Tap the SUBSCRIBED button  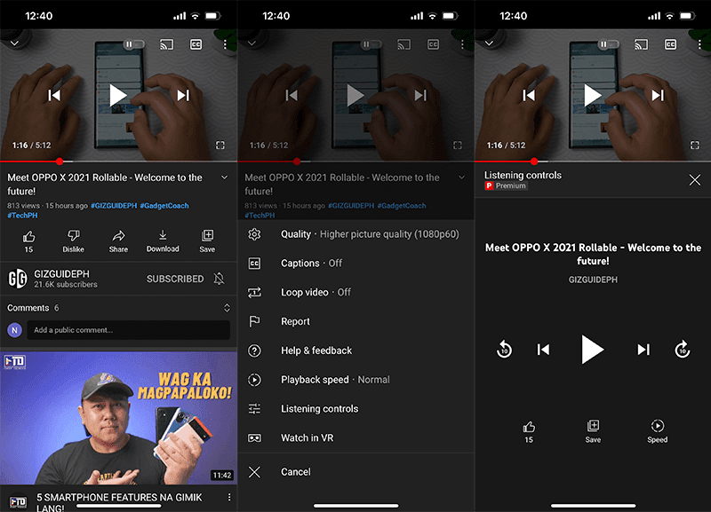coord(175,279)
